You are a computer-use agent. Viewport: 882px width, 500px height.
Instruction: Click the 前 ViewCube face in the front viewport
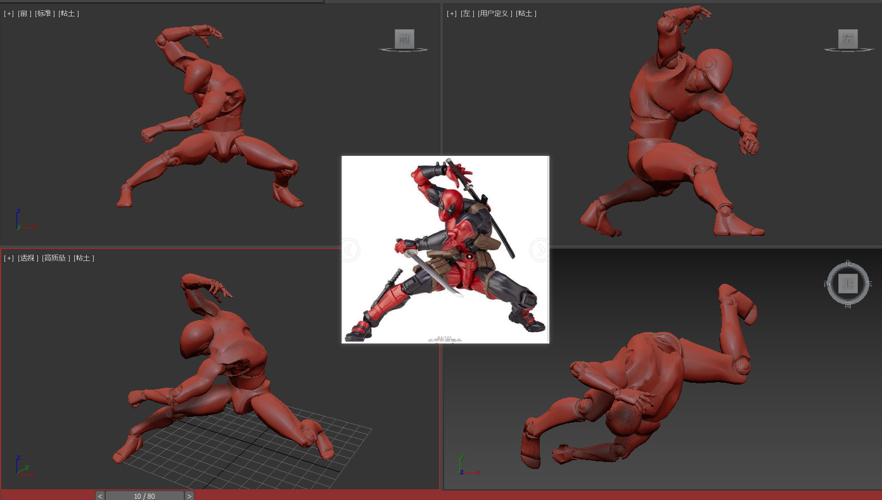click(x=404, y=39)
